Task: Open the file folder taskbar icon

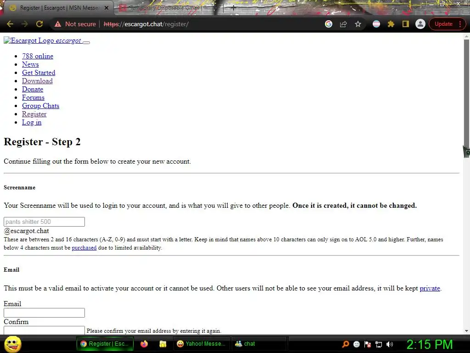Action: point(163,344)
